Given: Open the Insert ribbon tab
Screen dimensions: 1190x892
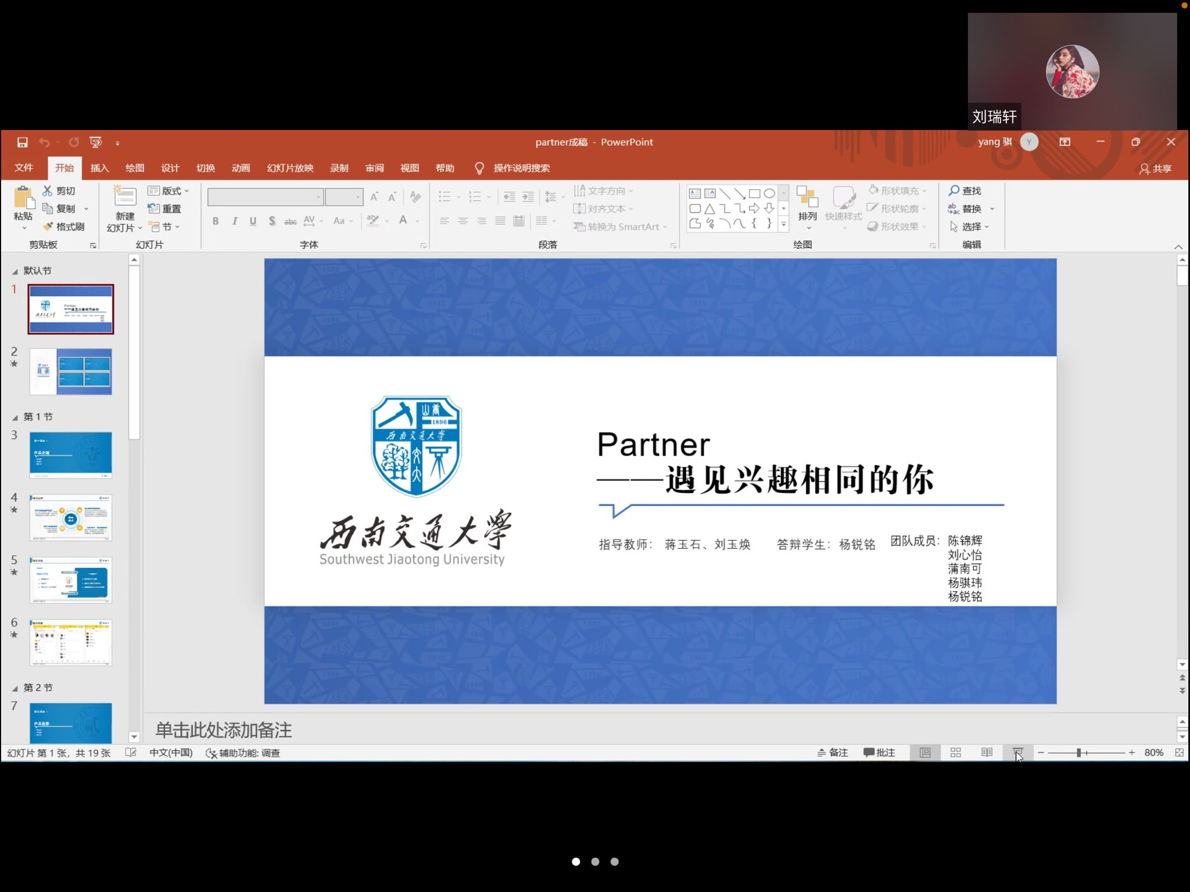Looking at the screenshot, I should (99, 168).
